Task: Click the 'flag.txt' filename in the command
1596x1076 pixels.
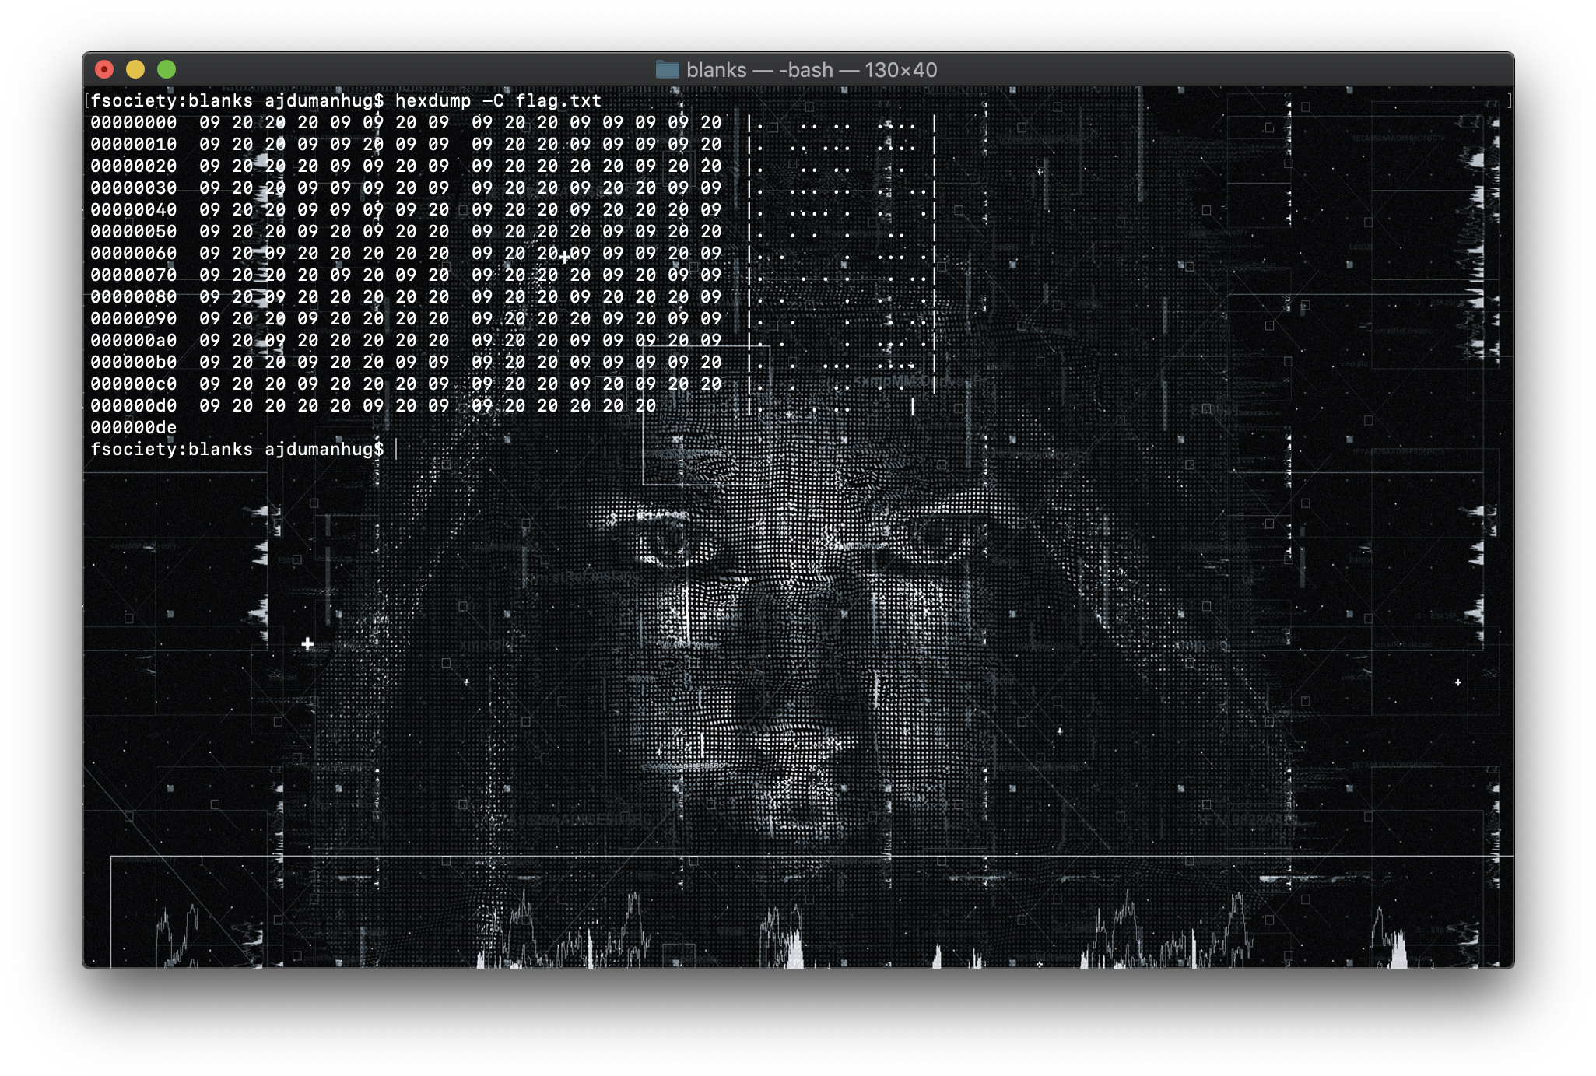Action: [559, 101]
